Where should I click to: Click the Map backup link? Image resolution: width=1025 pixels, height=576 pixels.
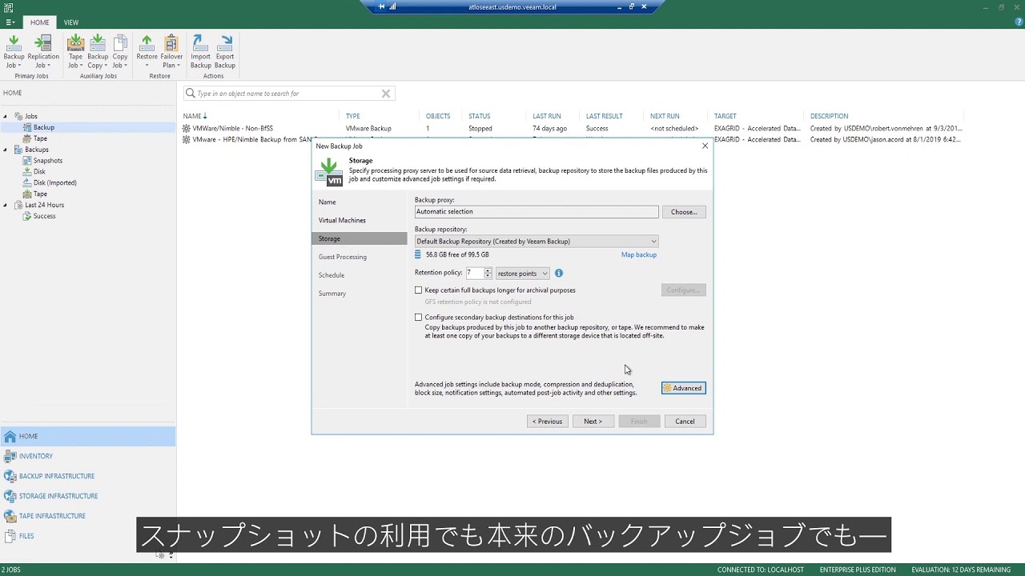click(x=639, y=255)
